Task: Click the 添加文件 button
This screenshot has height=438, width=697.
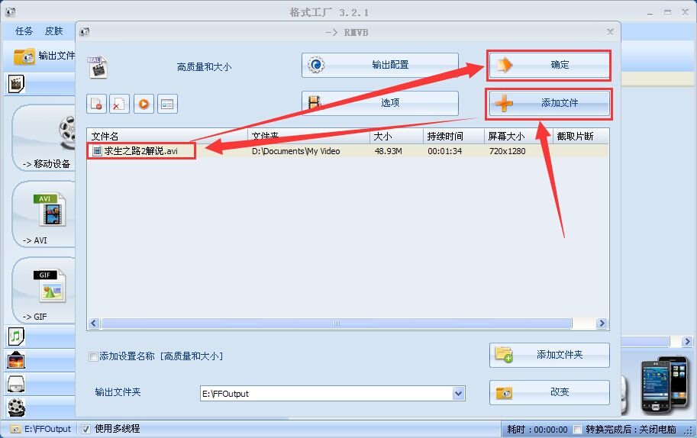Action: 549,104
